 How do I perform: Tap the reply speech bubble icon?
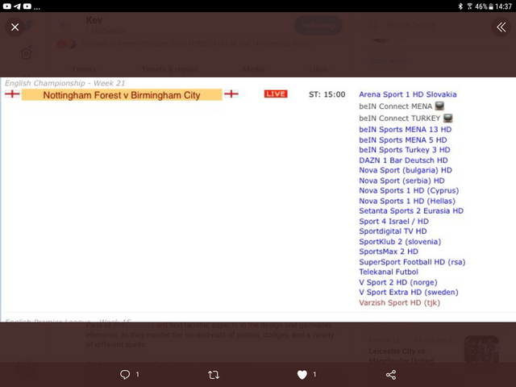(125, 374)
